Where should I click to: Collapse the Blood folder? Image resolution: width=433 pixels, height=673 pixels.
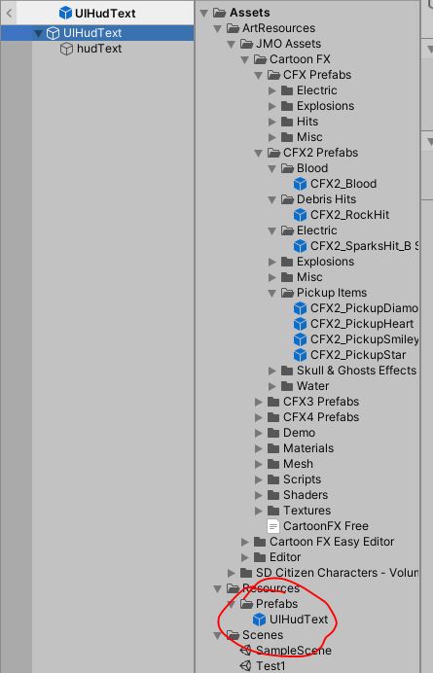[x=271, y=168]
